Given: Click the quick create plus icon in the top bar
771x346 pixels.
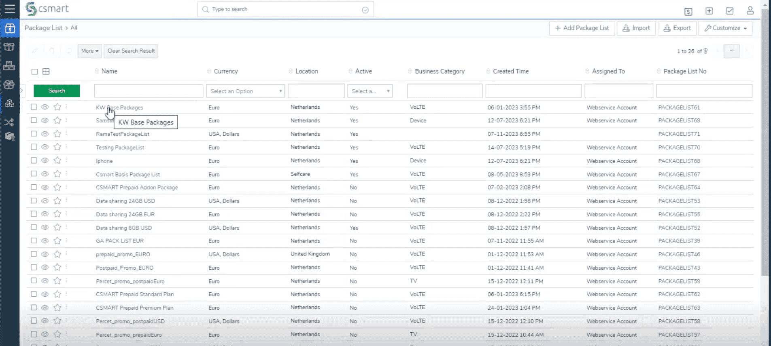Looking at the screenshot, I should tap(709, 11).
